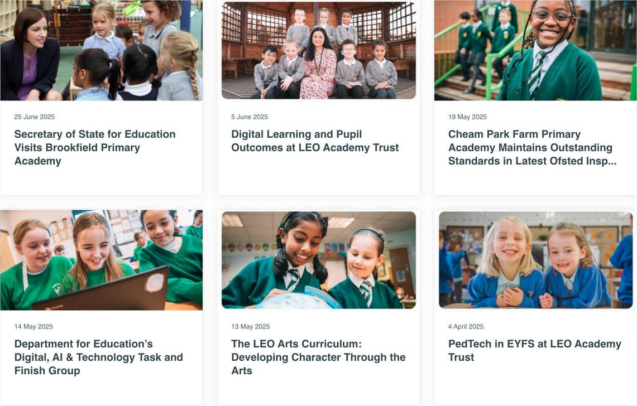Click photo of smiling girl with glasses
The height and width of the screenshot is (406, 637).
pos(535,50)
